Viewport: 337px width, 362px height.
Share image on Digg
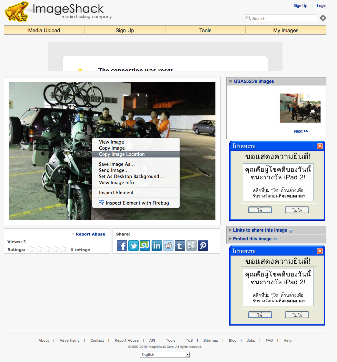click(x=192, y=246)
